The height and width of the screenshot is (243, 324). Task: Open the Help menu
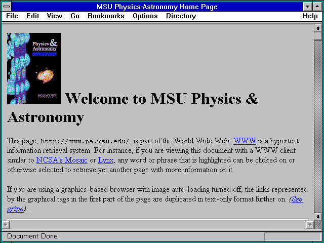coord(310,16)
